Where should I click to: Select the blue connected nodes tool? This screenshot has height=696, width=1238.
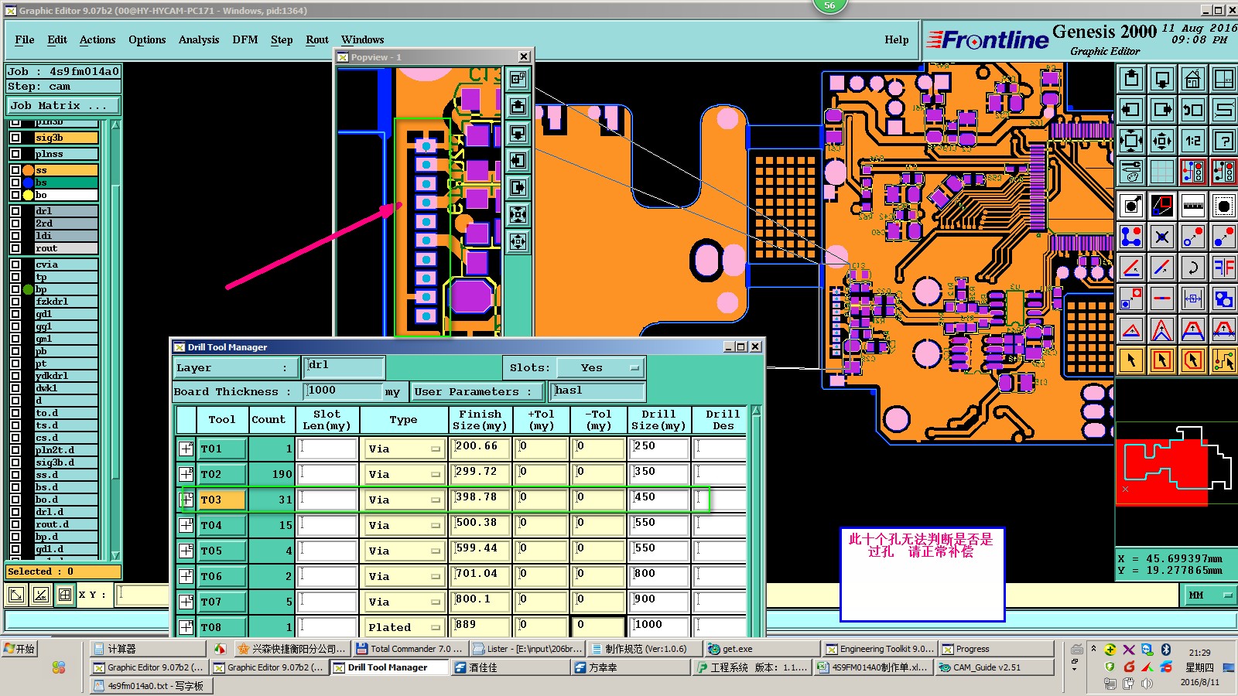[1131, 237]
